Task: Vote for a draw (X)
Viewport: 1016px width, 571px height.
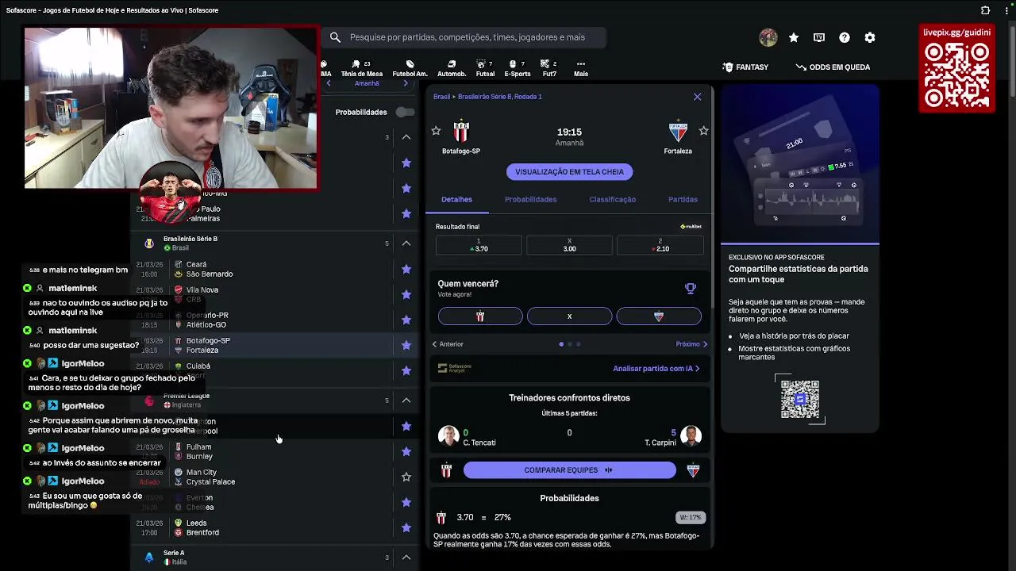Action: click(x=569, y=316)
